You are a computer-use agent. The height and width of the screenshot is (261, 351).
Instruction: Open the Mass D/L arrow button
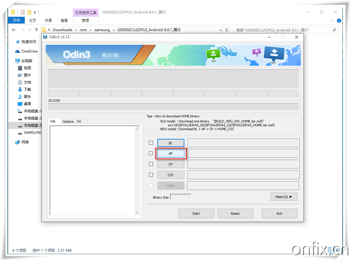284,197
